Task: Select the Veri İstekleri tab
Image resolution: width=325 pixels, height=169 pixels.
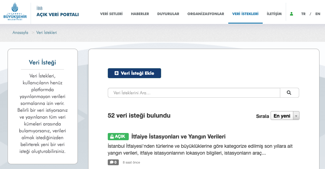Action: pos(245,14)
